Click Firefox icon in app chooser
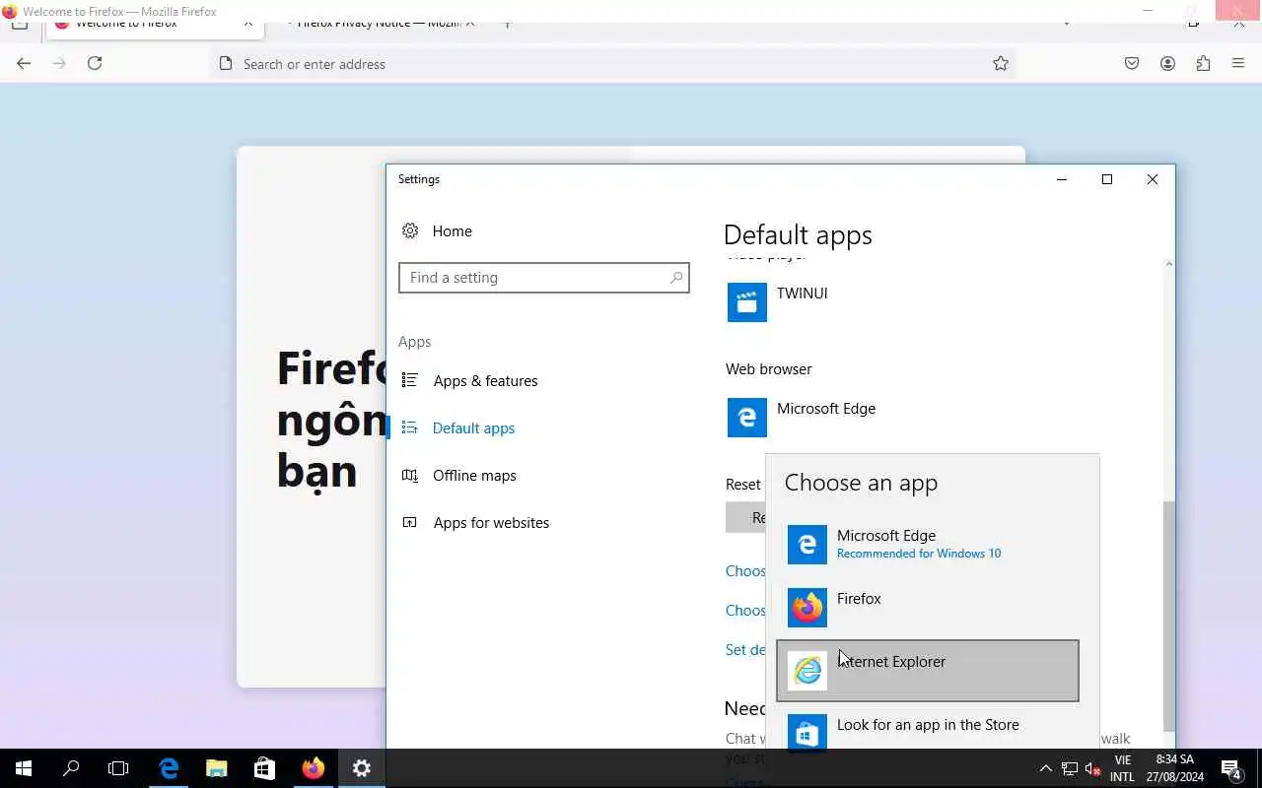Screen dimensions: 1262x788 click(x=806, y=608)
